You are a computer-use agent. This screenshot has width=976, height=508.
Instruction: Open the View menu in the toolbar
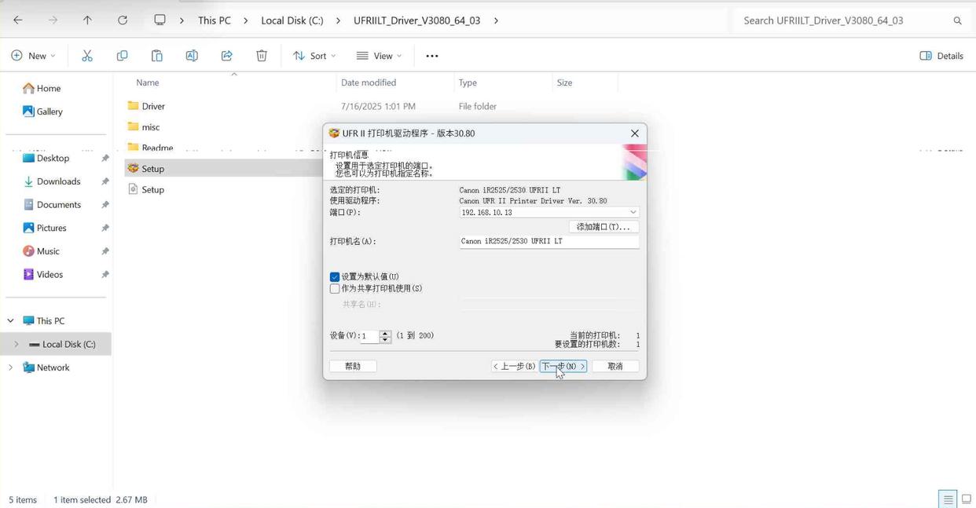pyautogui.click(x=378, y=55)
